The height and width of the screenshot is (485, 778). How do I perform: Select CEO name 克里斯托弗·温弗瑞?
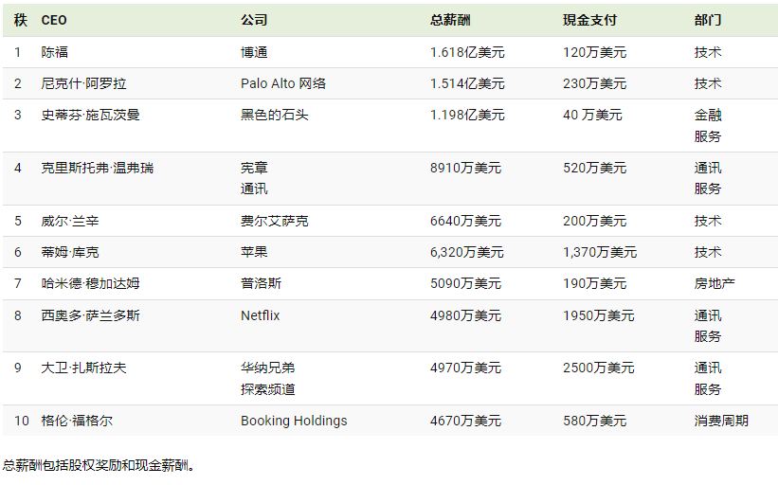coord(98,168)
